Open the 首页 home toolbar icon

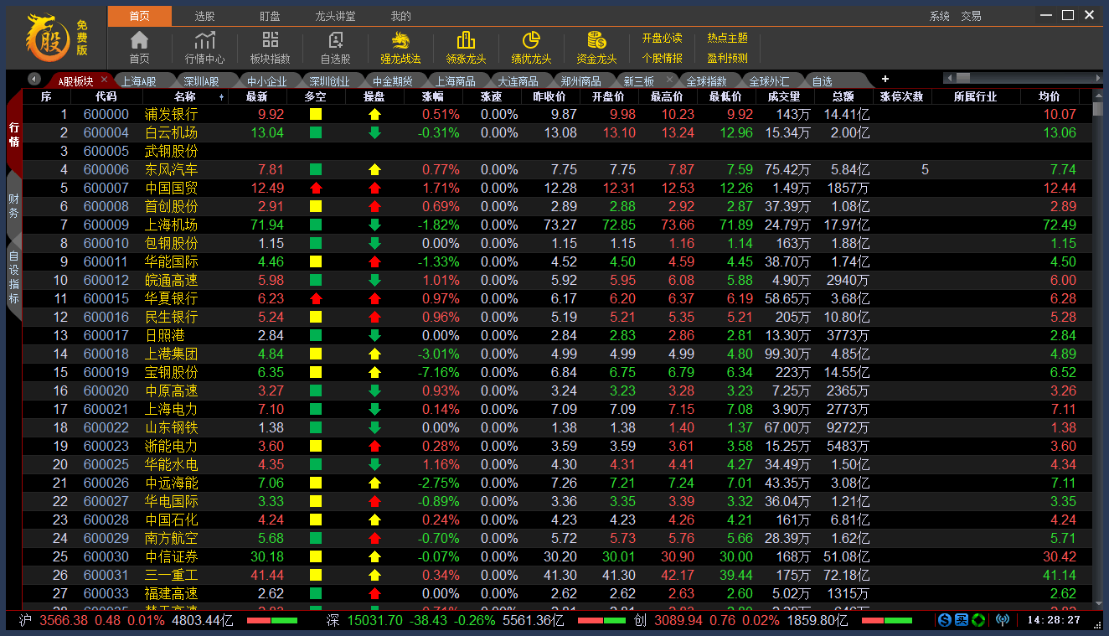click(x=139, y=47)
